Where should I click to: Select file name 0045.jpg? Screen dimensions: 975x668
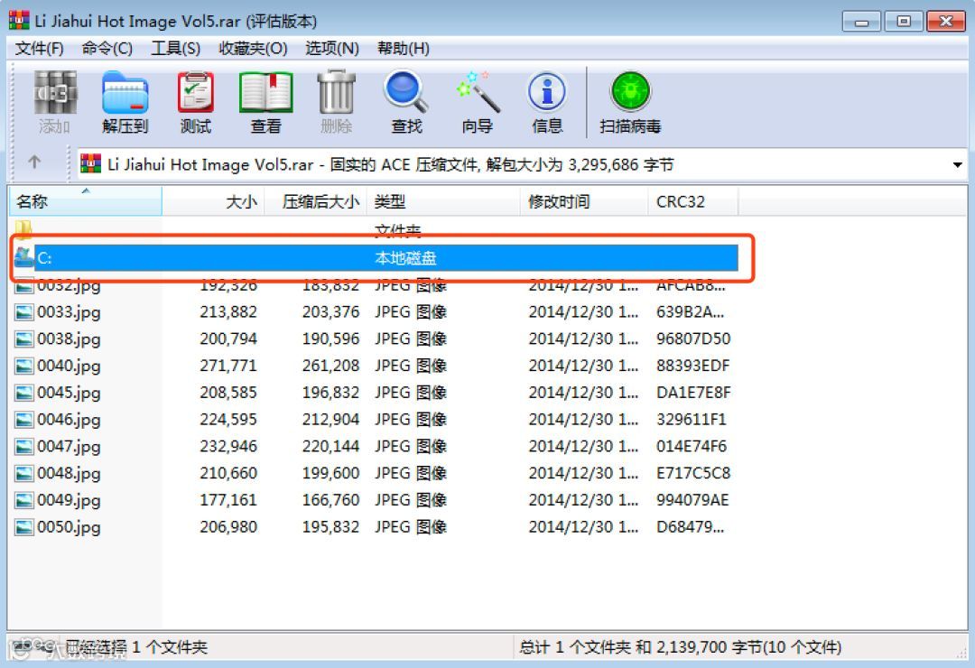click(x=69, y=393)
